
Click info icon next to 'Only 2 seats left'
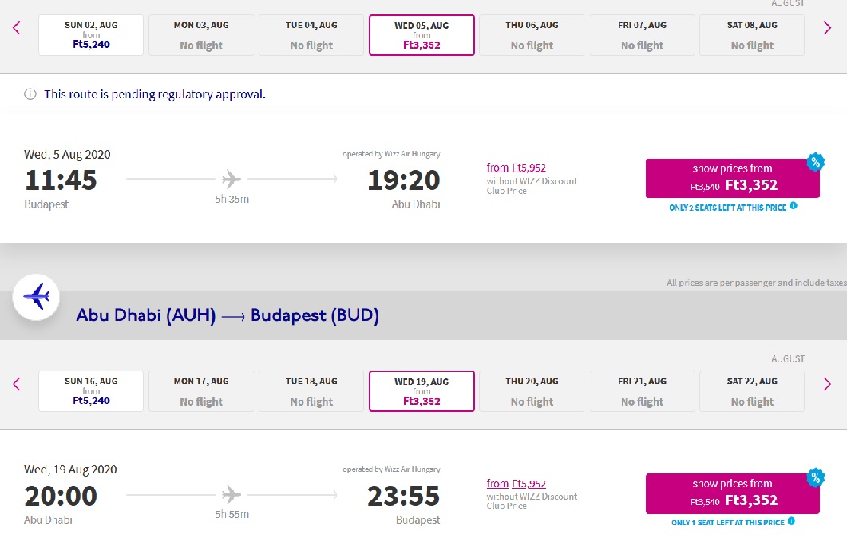coord(793,206)
